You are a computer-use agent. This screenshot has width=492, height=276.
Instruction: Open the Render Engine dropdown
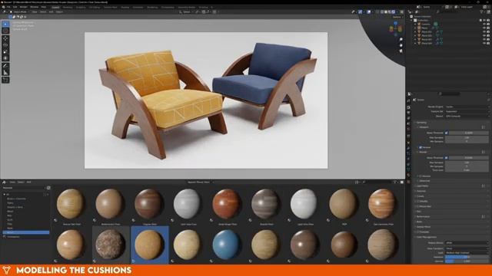point(467,107)
